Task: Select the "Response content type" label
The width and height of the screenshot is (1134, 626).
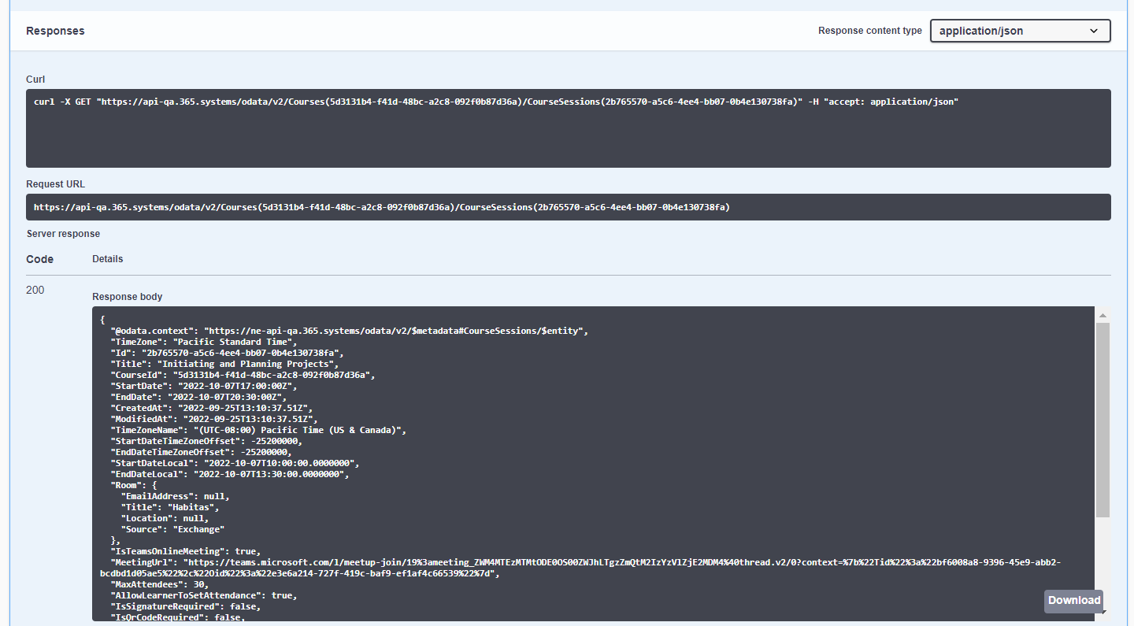Action: (870, 31)
